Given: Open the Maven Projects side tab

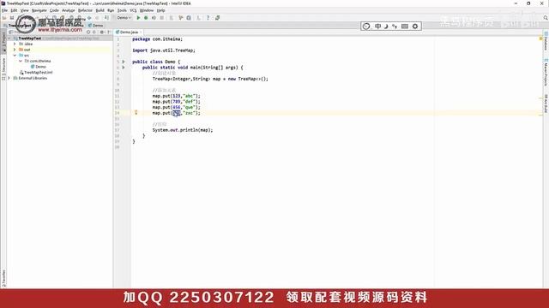Looking at the screenshot, I should click(546, 72).
